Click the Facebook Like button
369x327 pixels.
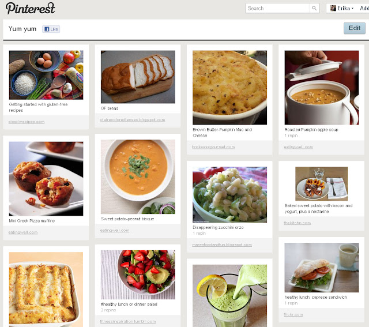click(x=51, y=29)
